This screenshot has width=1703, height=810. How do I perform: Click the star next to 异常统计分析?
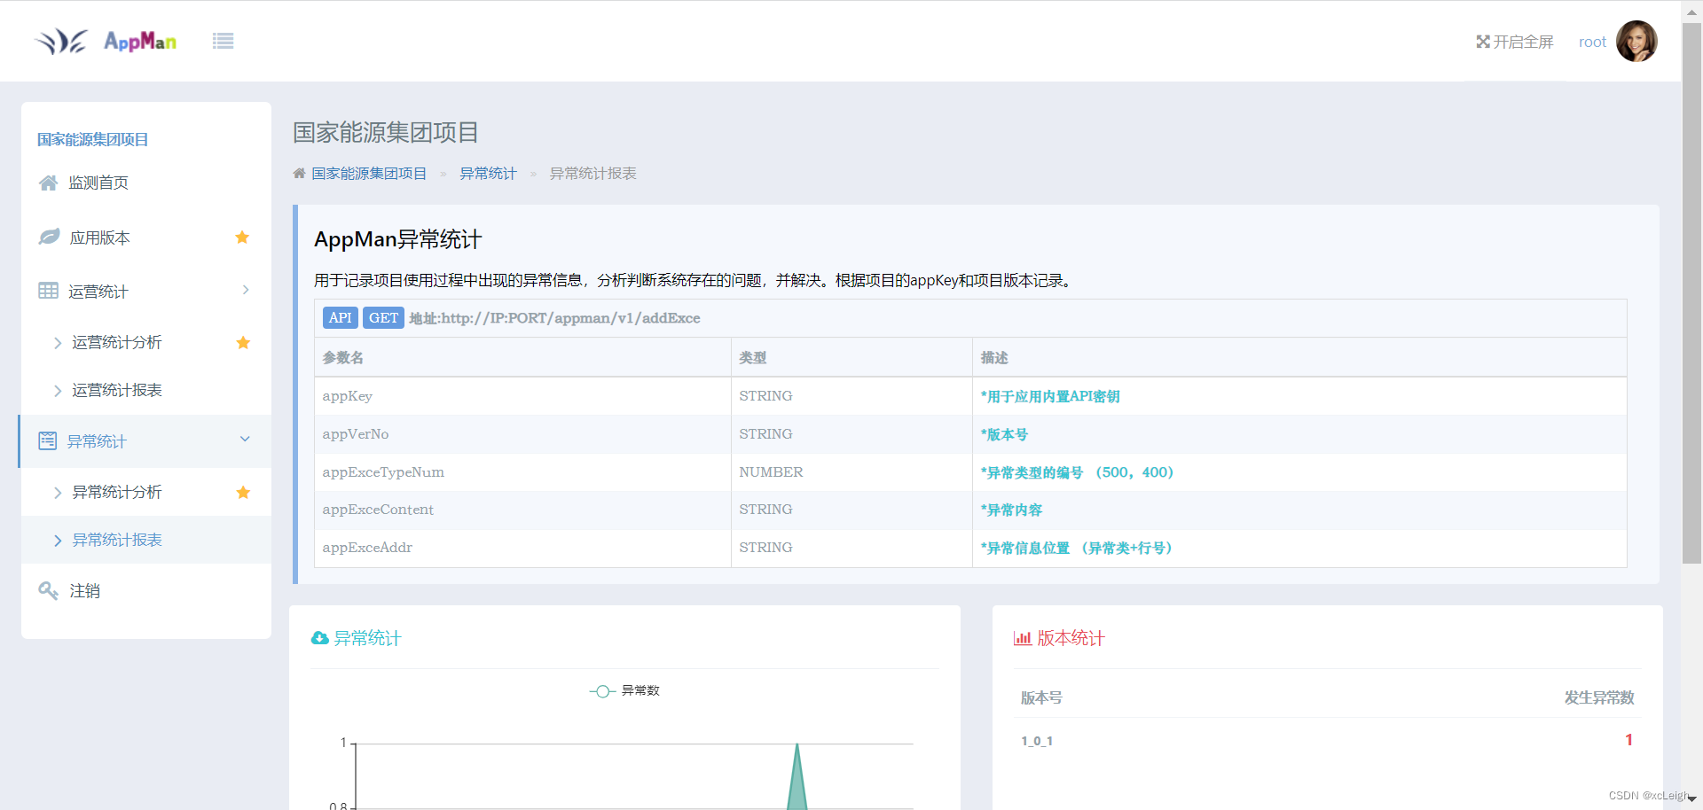click(x=243, y=492)
